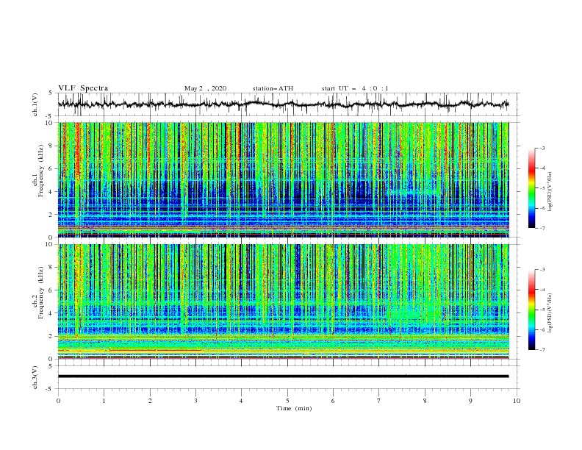Click the ch.1 Frequency (kHz) axis label

pos(38,171)
